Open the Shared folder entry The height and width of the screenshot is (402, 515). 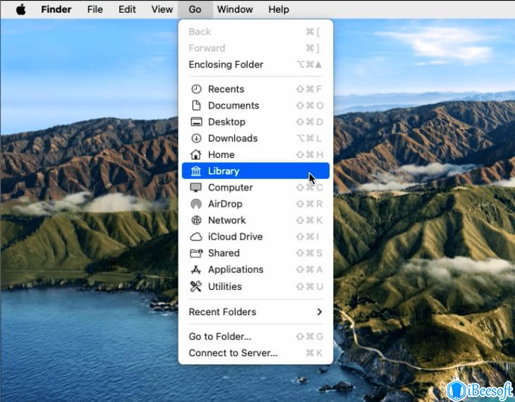tap(224, 253)
